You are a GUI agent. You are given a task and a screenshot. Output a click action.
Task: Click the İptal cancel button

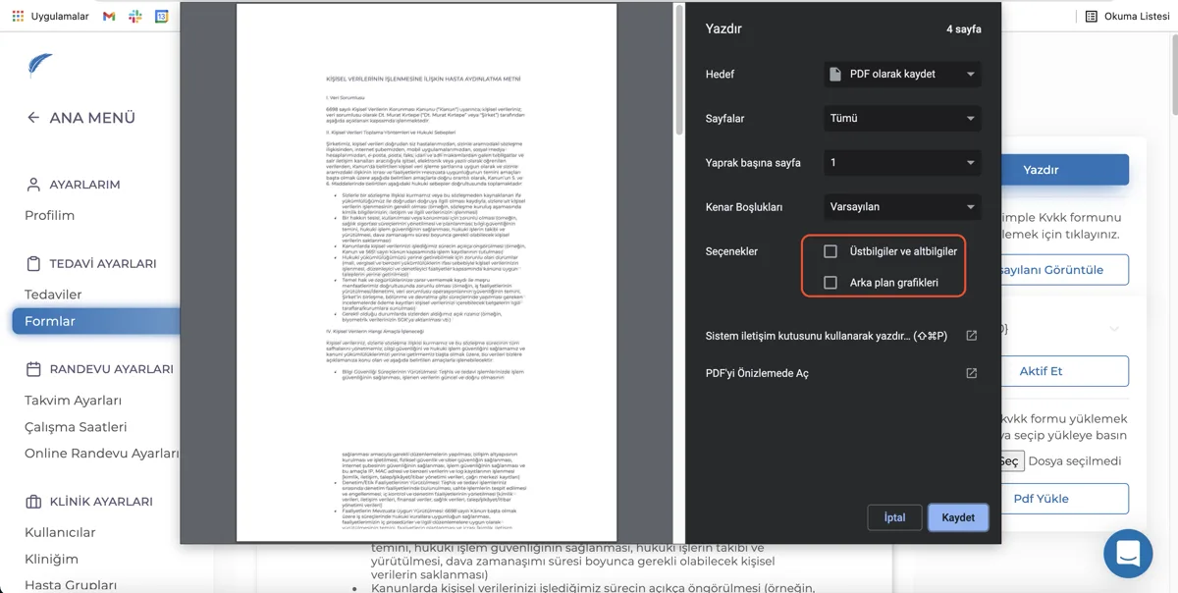[894, 517]
